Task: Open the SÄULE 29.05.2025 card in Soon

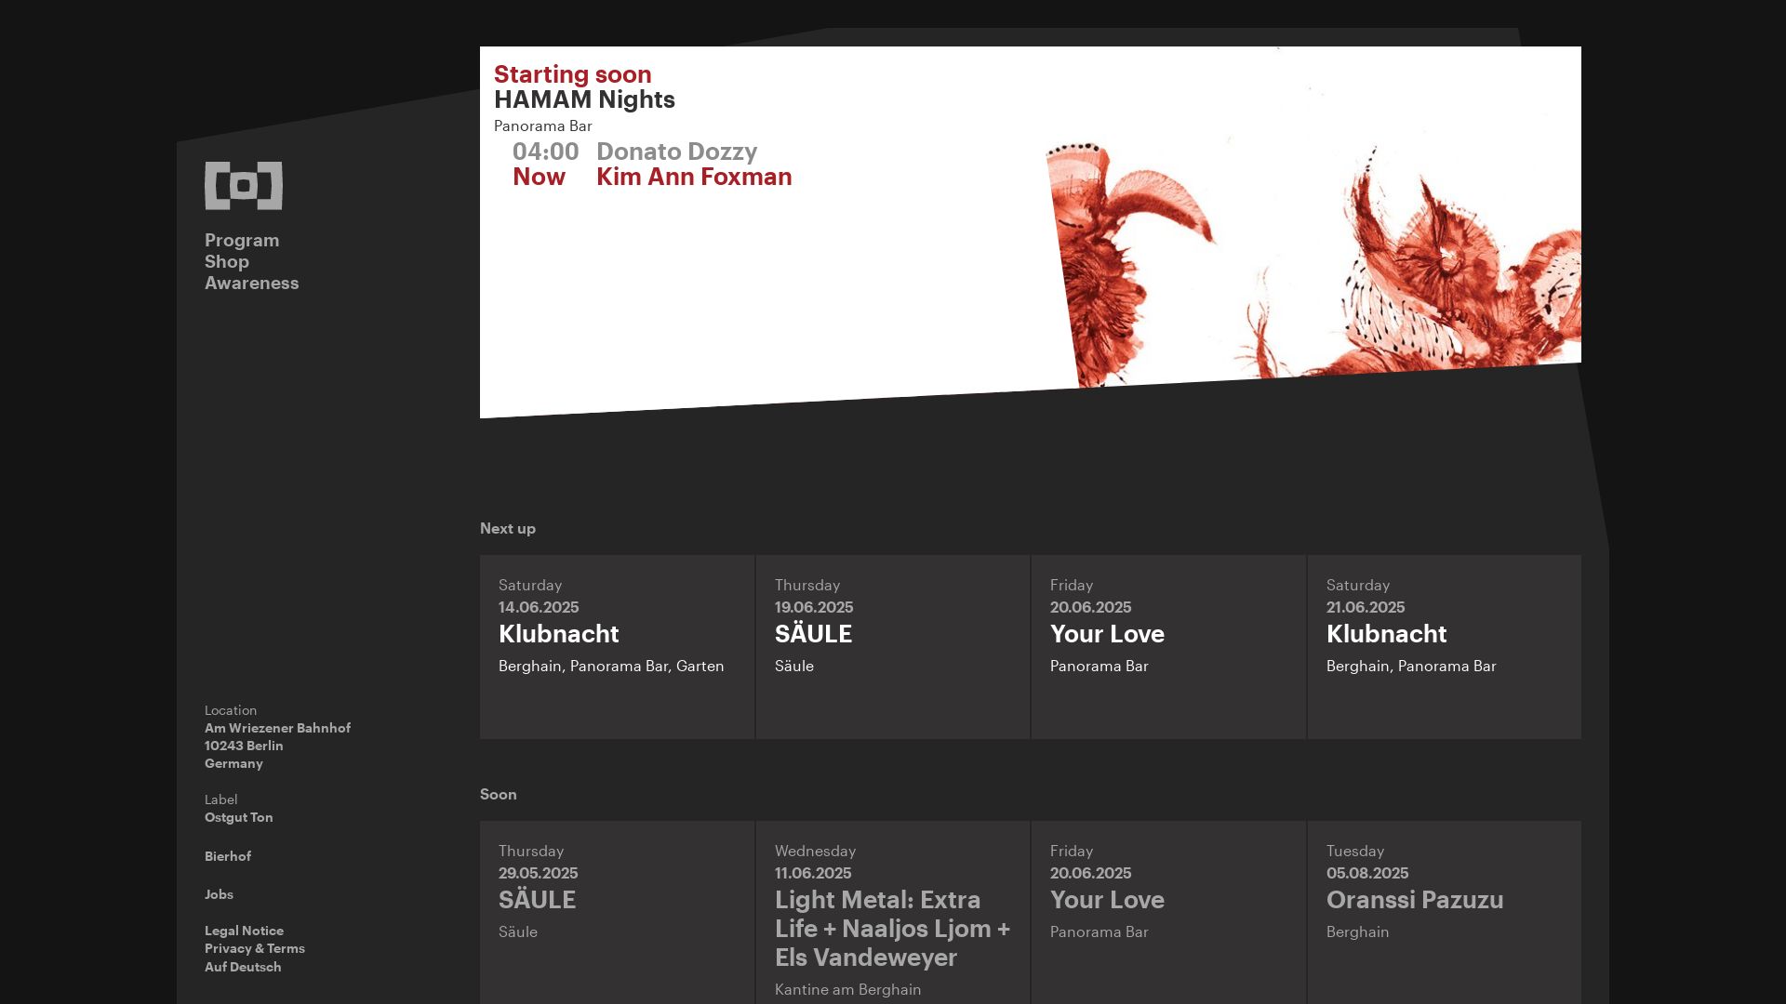Action: (617, 912)
